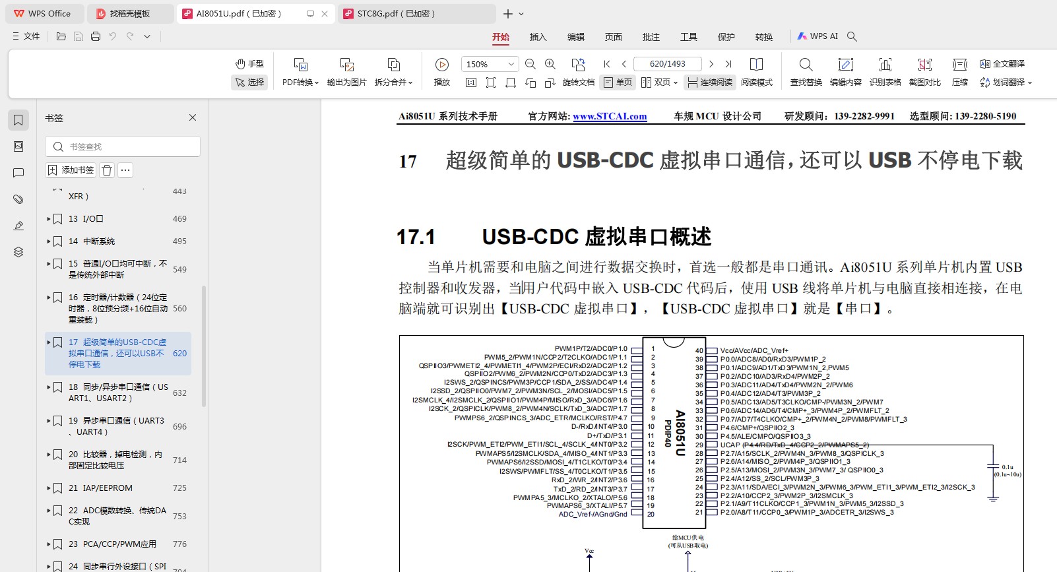Activate the Select tool (选择)
1057x572 pixels.
(250, 82)
